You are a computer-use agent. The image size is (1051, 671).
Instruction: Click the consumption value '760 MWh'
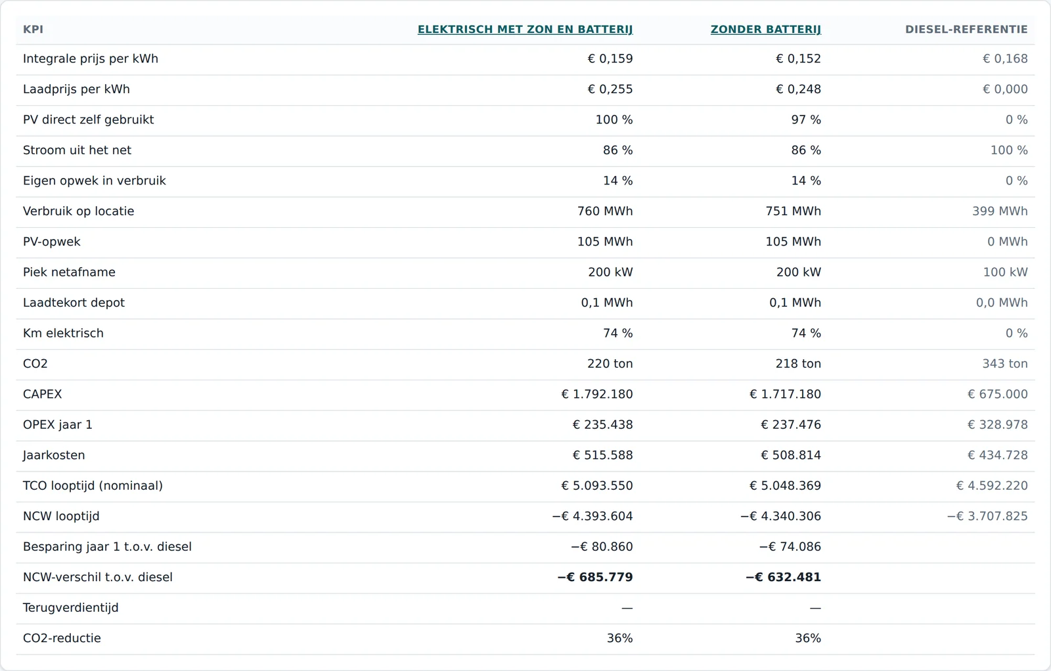coord(605,211)
